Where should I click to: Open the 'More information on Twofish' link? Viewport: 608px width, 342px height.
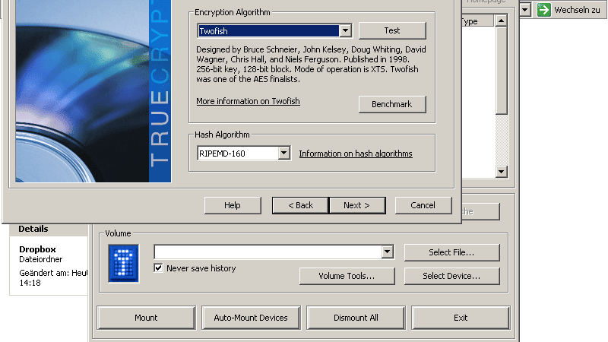pyautogui.click(x=248, y=101)
